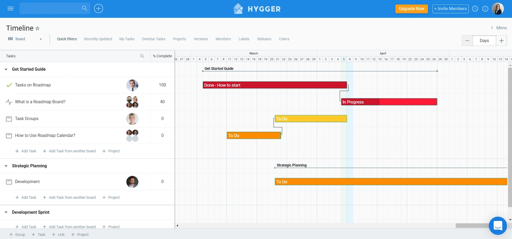Collapse the Strategic Planning group
Viewport: 512px width, 239px height.
(6, 166)
